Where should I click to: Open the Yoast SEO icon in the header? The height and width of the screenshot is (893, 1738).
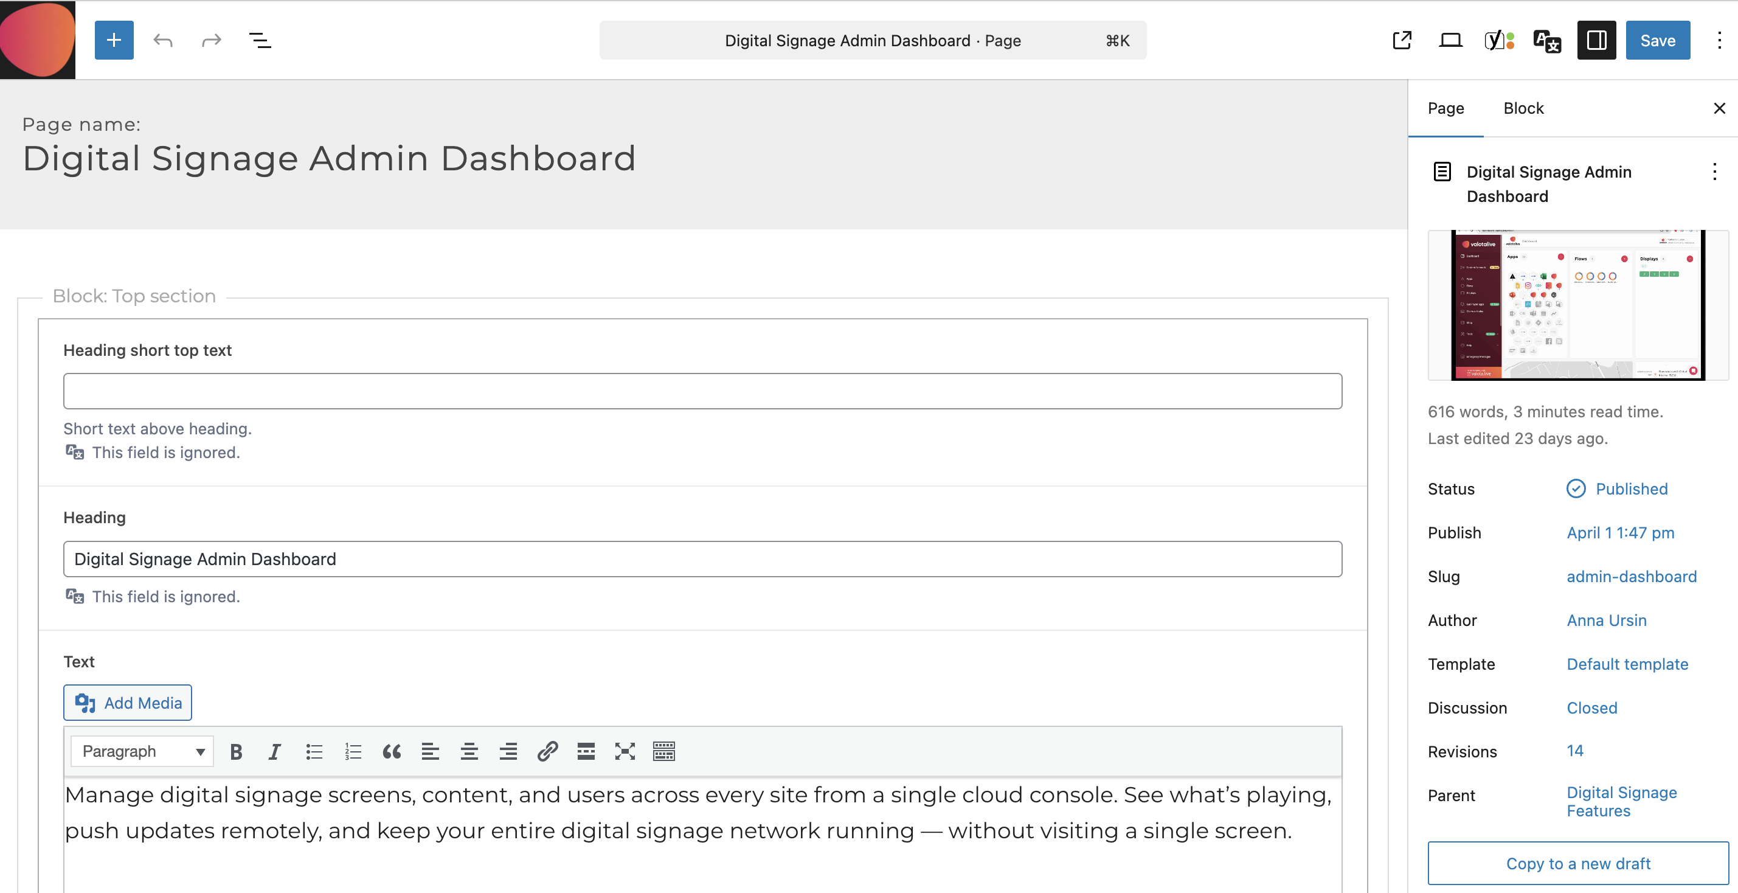(1498, 40)
